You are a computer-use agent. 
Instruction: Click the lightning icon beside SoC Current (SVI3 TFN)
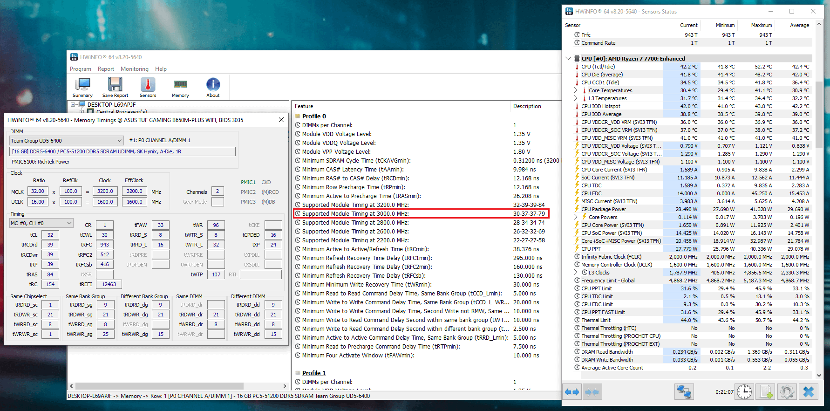[577, 178]
